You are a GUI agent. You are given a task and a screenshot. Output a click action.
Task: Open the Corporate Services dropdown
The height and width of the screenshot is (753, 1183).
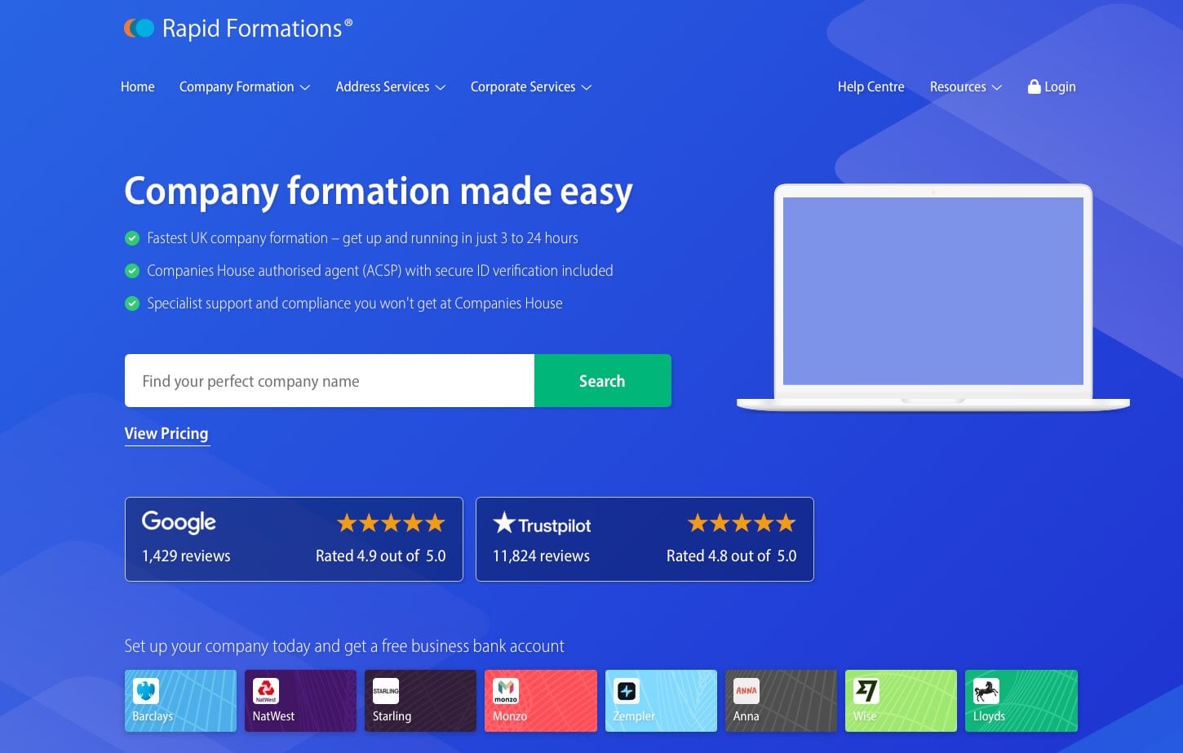tap(531, 86)
